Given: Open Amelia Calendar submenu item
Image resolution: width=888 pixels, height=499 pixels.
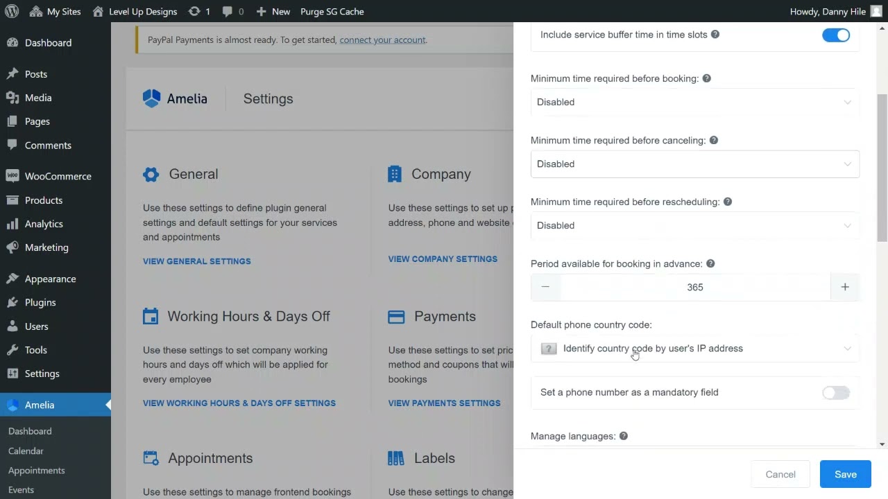Looking at the screenshot, I should [26, 450].
